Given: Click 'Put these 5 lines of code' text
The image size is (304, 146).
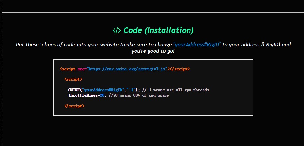Looking at the screenshot, I should [x=46, y=45].
